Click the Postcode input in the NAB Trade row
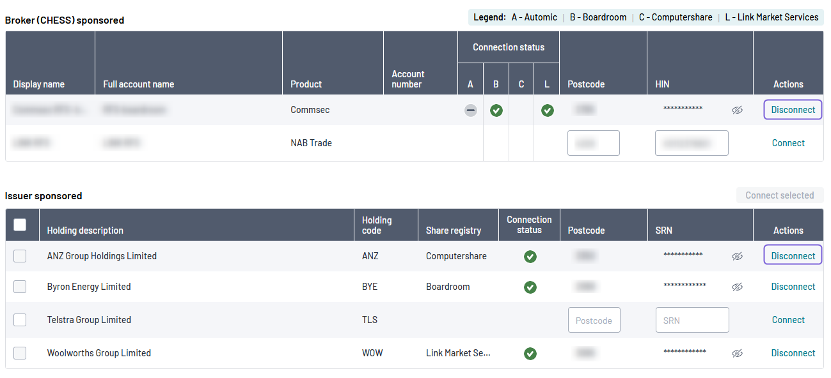Image resolution: width=831 pixels, height=378 pixels. (x=593, y=142)
